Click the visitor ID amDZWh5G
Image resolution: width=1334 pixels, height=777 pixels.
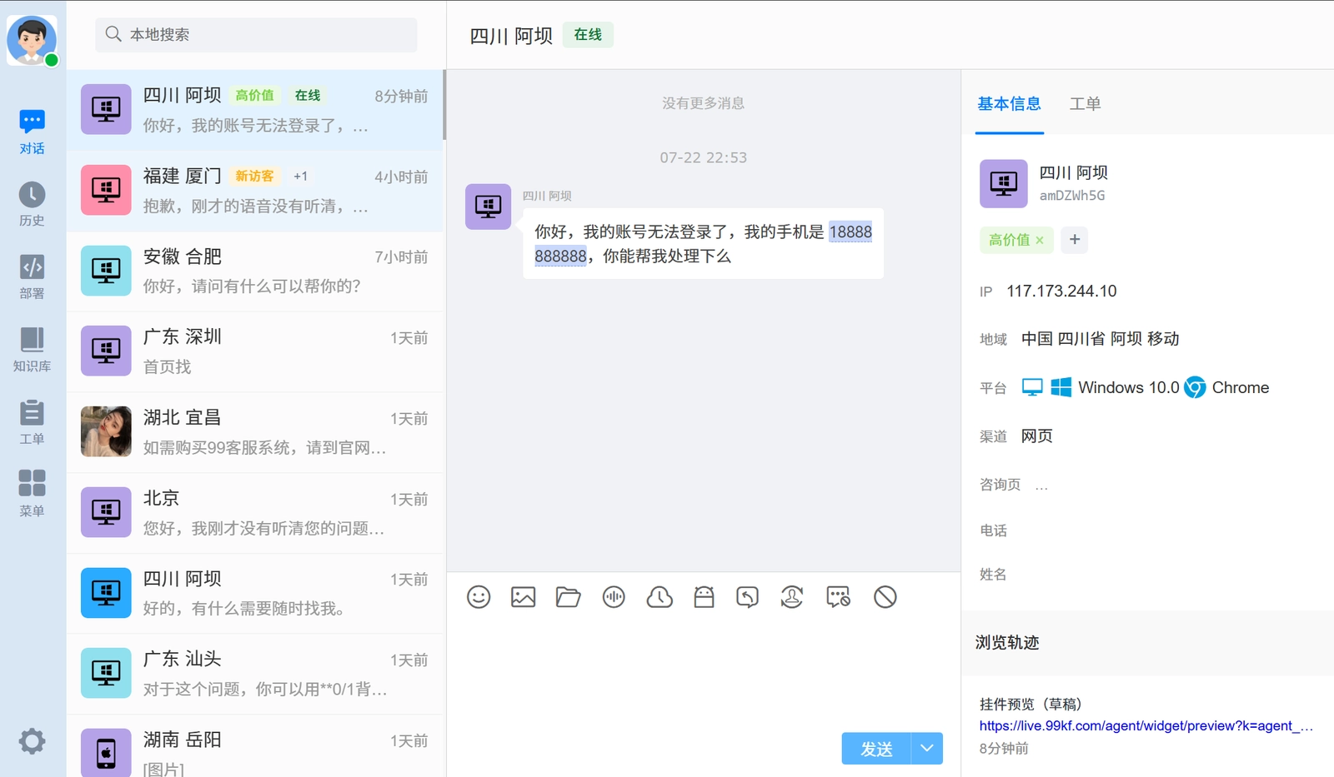coord(1072,196)
